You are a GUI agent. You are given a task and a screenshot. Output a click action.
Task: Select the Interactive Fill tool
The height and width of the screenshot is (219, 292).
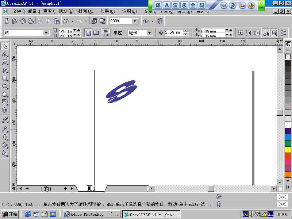[5, 153]
